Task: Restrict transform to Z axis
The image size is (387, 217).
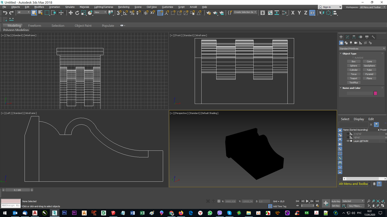Action: coord(306,13)
